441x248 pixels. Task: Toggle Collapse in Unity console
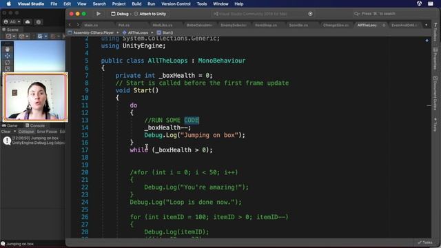(26, 132)
